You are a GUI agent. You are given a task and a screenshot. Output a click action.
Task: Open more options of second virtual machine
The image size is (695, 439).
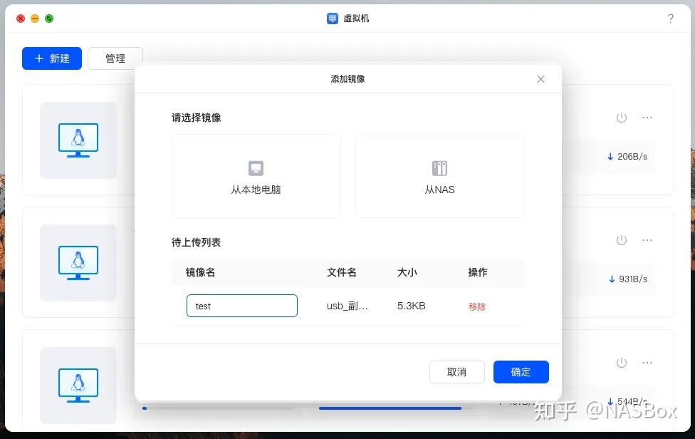pos(647,240)
